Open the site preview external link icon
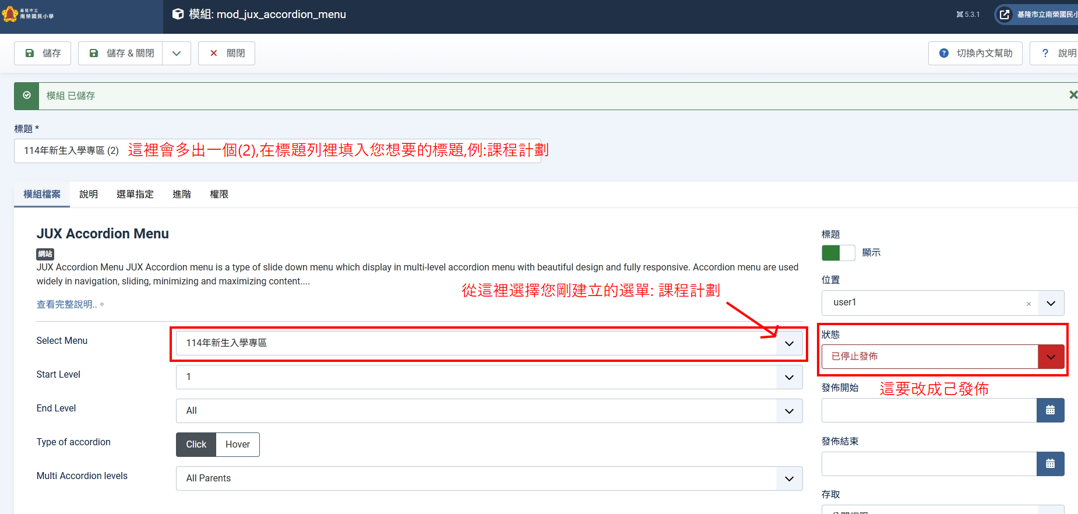The width and height of the screenshot is (1078, 514). tap(1005, 15)
